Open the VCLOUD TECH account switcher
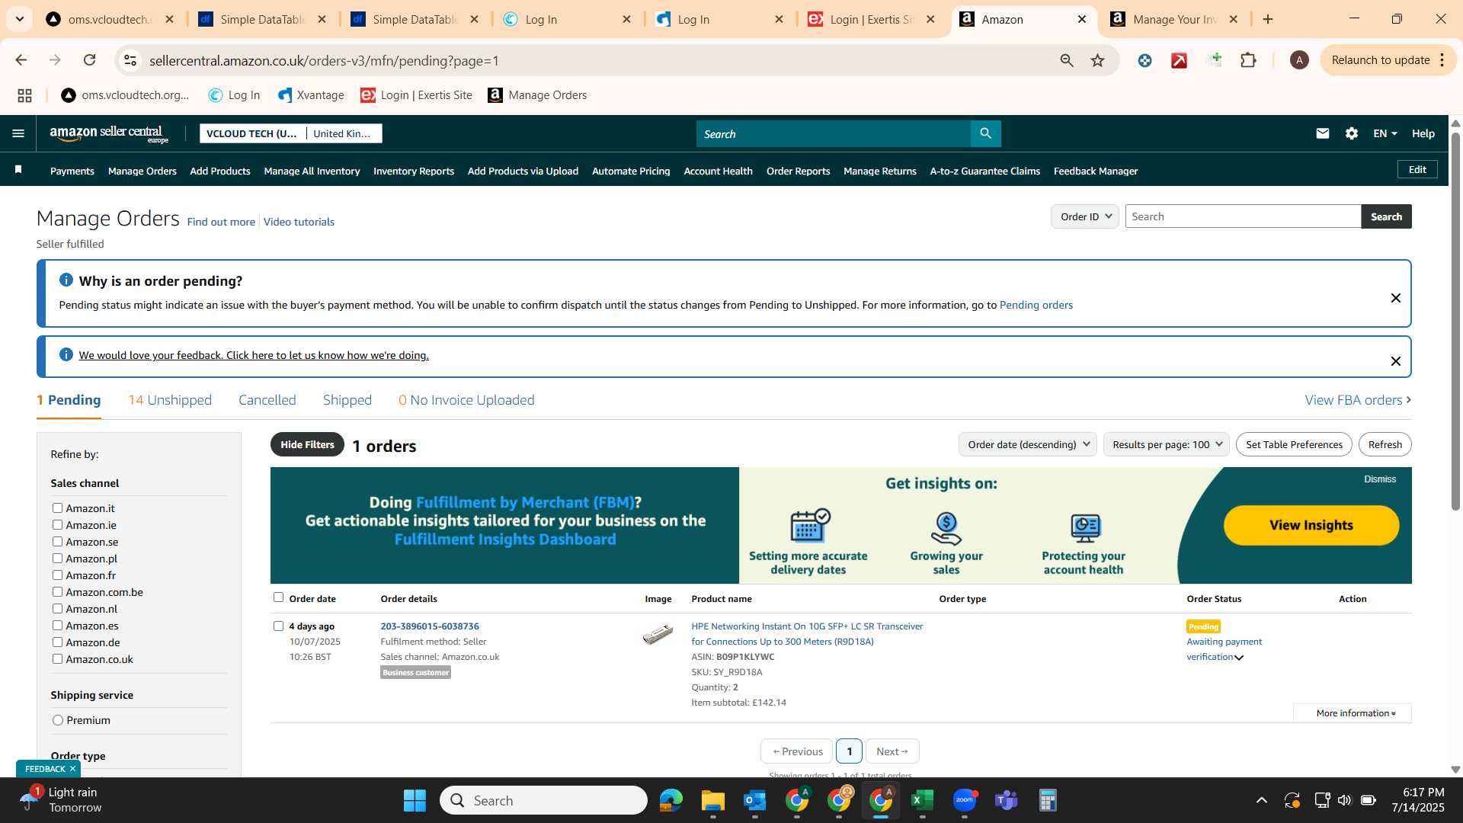1463x823 pixels. 290,133
